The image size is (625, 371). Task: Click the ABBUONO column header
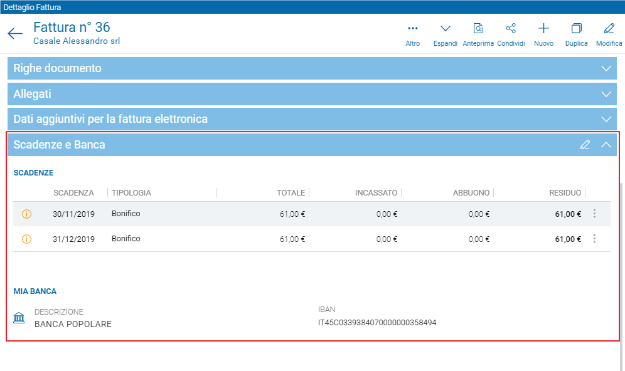(x=471, y=193)
